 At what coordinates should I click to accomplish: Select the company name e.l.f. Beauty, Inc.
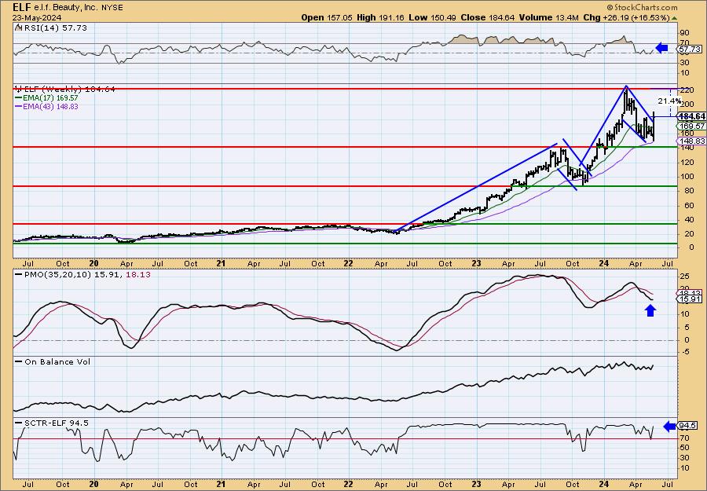pyautogui.click(x=64, y=8)
